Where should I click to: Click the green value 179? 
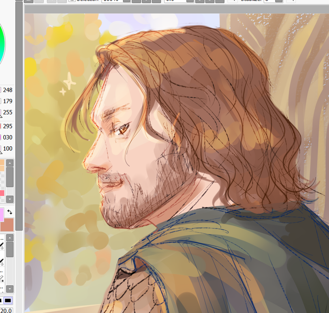click(x=8, y=101)
